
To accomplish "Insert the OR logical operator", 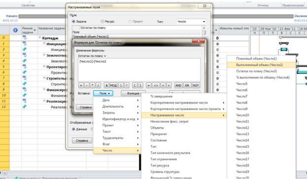I will click(187, 85).
